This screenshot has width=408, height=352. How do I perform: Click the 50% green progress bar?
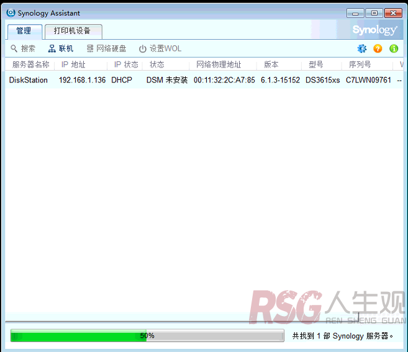pyautogui.click(x=147, y=336)
